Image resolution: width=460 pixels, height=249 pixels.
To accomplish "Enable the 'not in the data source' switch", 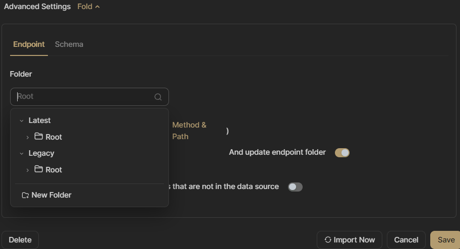I will (295, 187).
